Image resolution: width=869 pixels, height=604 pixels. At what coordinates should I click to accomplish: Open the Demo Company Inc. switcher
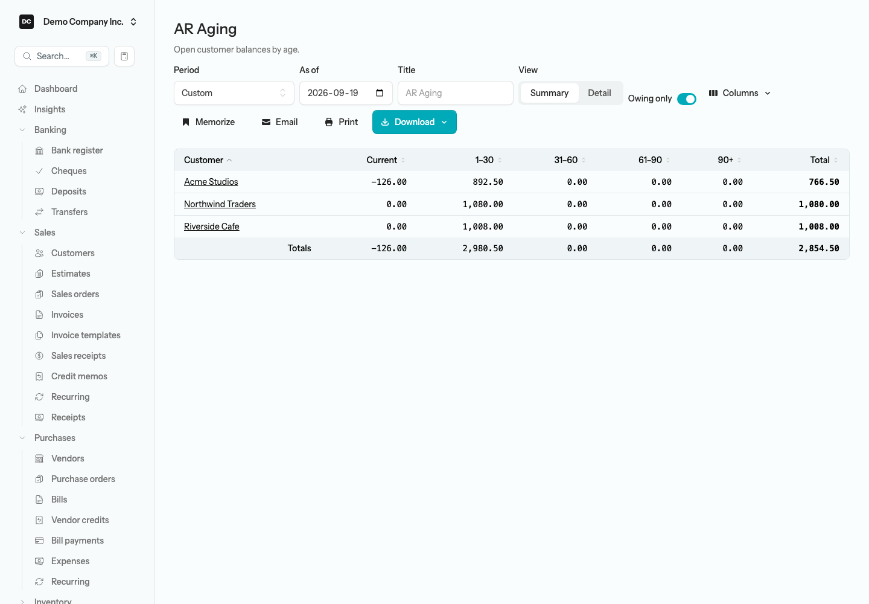pyautogui.click(x=78, y=22)
